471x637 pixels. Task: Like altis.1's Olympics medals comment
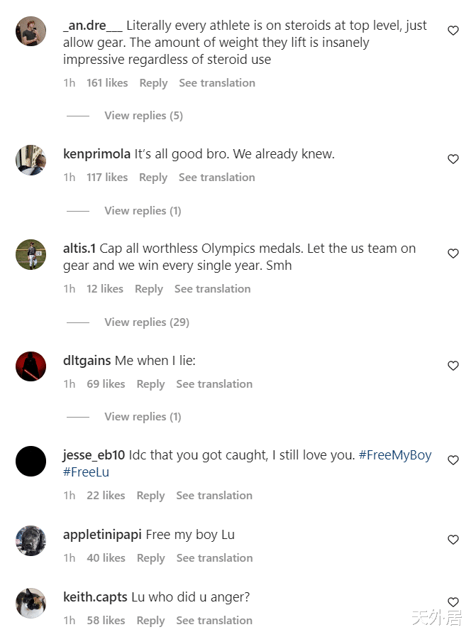tap(453, 254)
